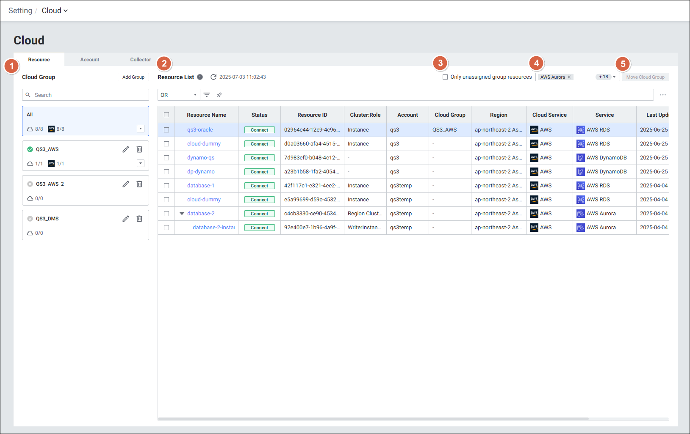Open the three-dot more options menu
Image resolution: width=690 pixels, height=434 pixels.
click(663, 95)
